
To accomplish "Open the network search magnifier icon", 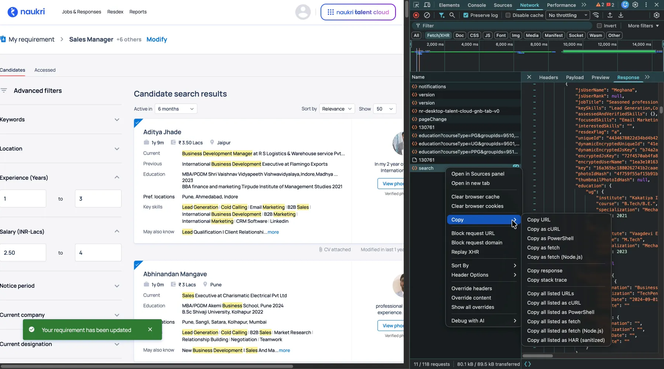I will pos(452,15).
